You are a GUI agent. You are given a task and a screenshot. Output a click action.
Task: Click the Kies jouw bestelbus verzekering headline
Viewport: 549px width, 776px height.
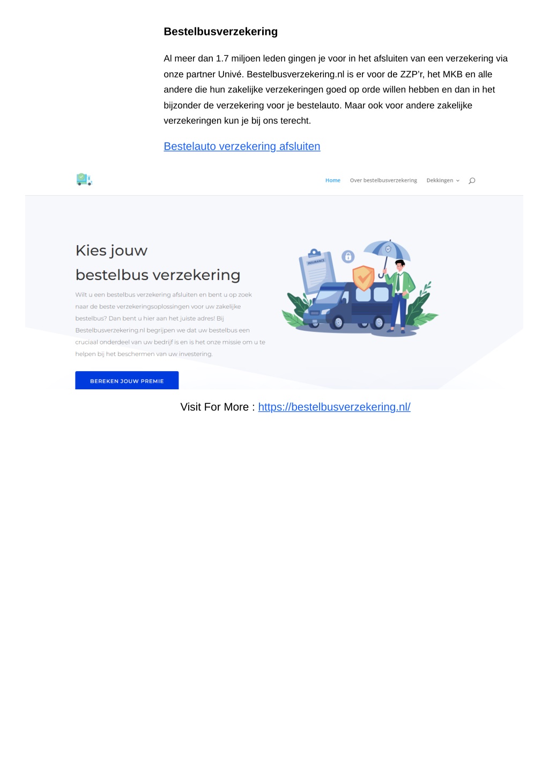[x=158, y=263]
